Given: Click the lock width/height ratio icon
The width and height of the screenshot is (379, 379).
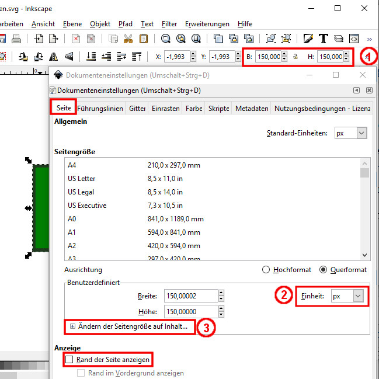Looking at the screenshot, I should click(295, 57).
